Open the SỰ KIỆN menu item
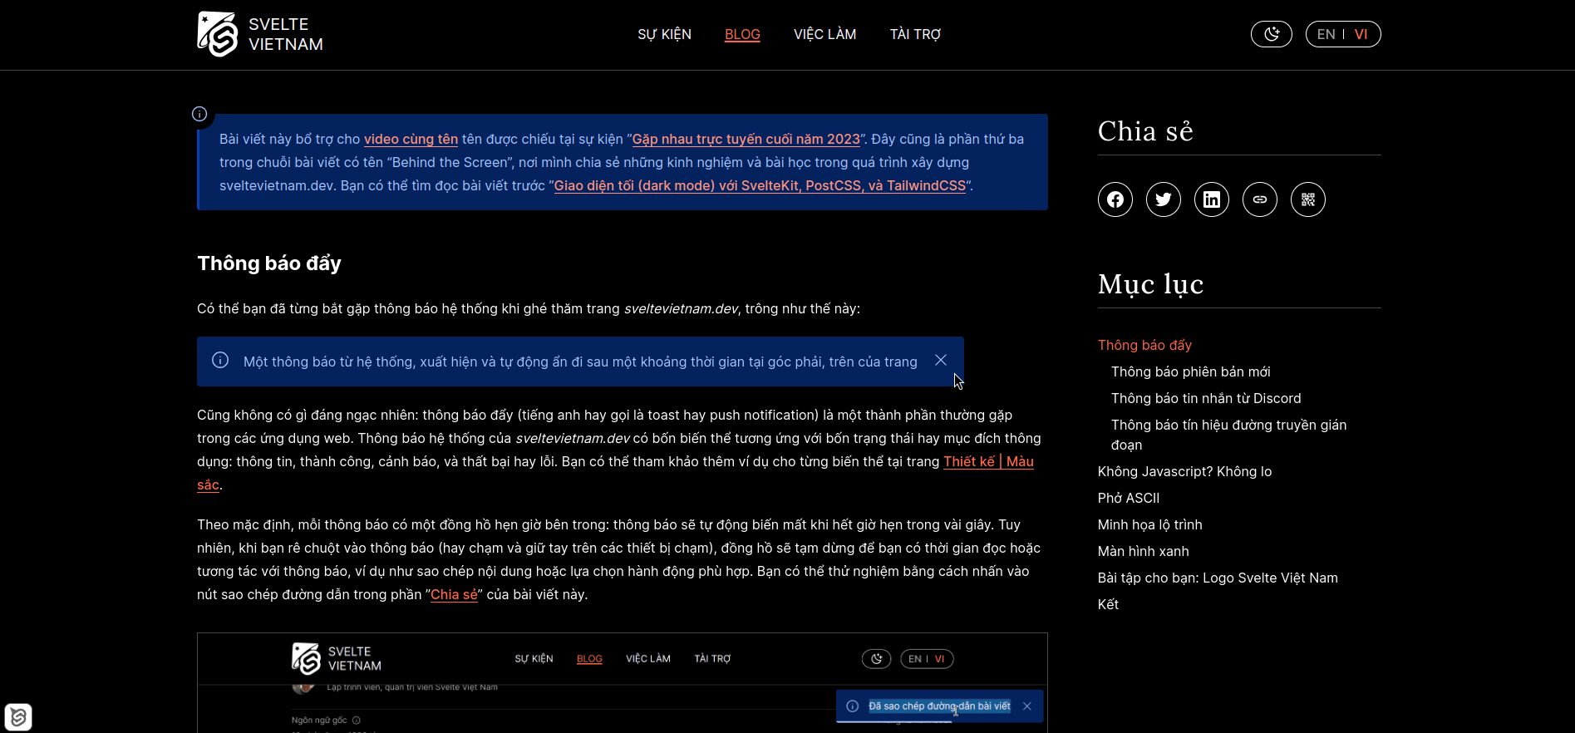Viewport: 1575px width, 733px height. click(664, 34)
